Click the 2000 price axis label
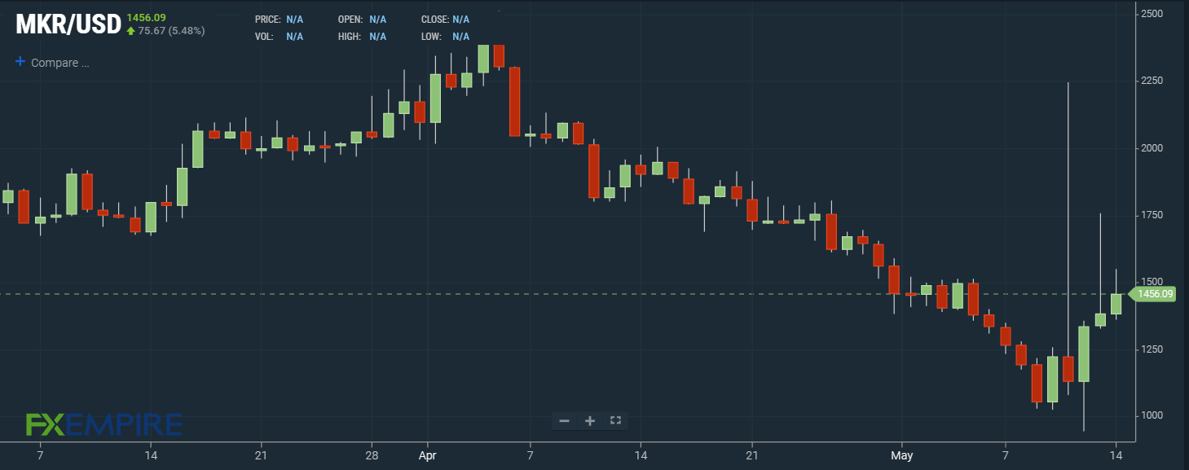1189x470 pixels. pos(1152,147)
